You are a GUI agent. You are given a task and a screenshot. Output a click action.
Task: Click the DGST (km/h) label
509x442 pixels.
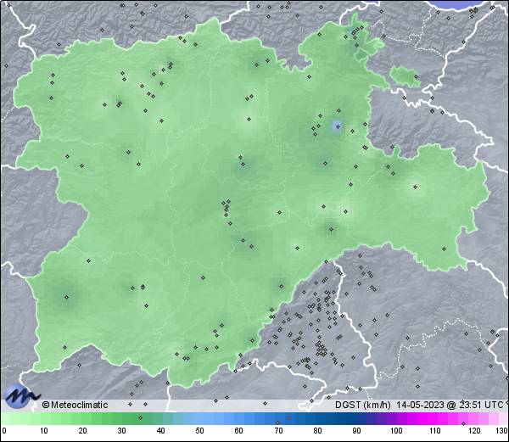tap(363, 405)
